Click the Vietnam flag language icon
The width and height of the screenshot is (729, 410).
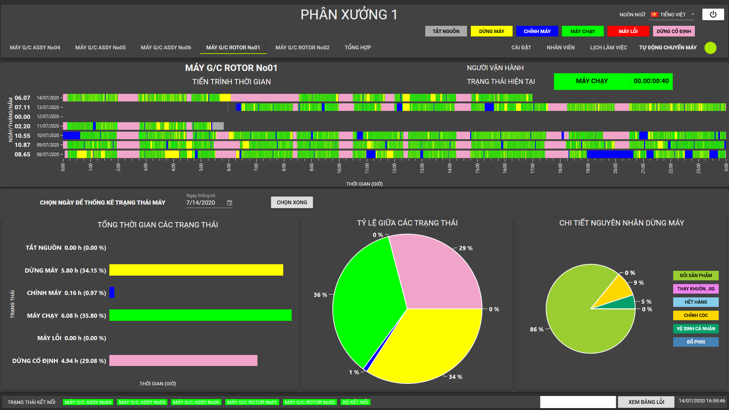pos(654,14)
